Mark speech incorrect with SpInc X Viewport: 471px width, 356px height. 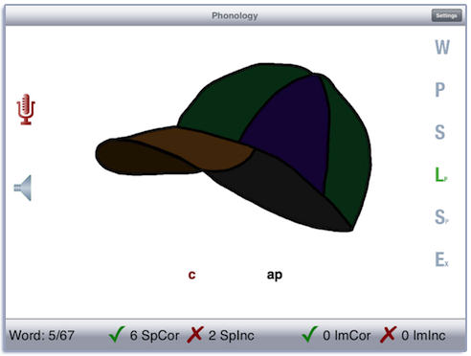point(195,335)
